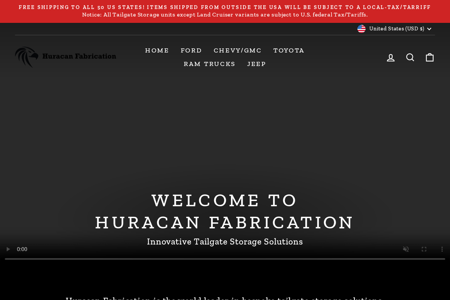Open the Log In account icon
Viewport: 450px width, 300px height.
(391, 57)
